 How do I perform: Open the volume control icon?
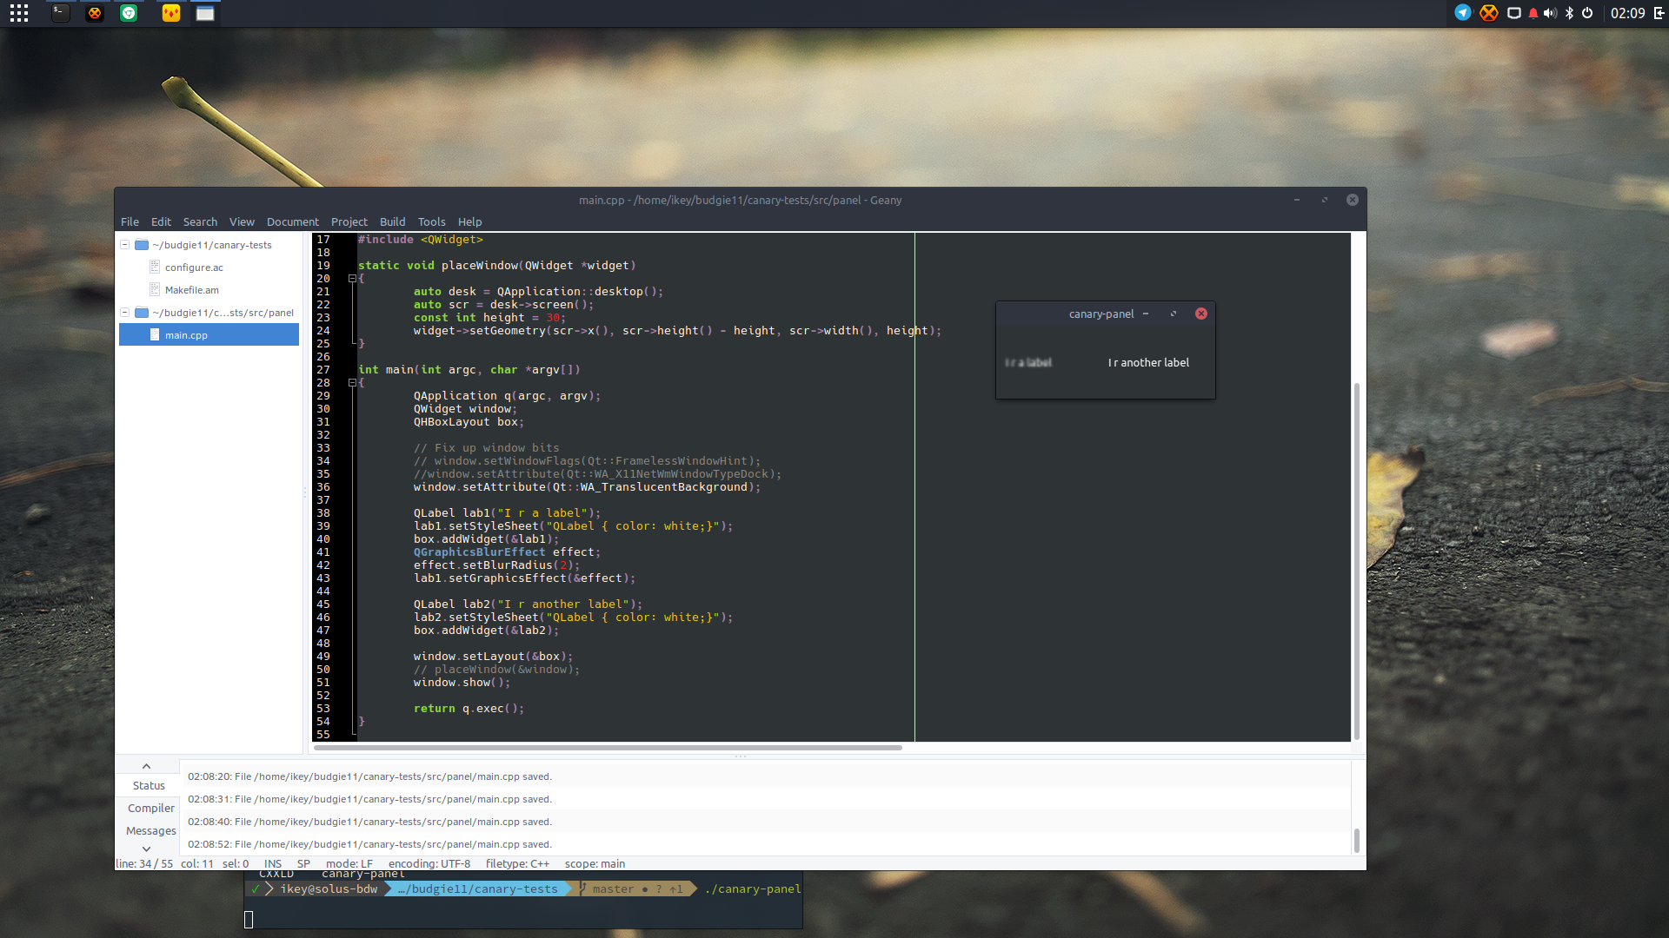point(1550,13)
